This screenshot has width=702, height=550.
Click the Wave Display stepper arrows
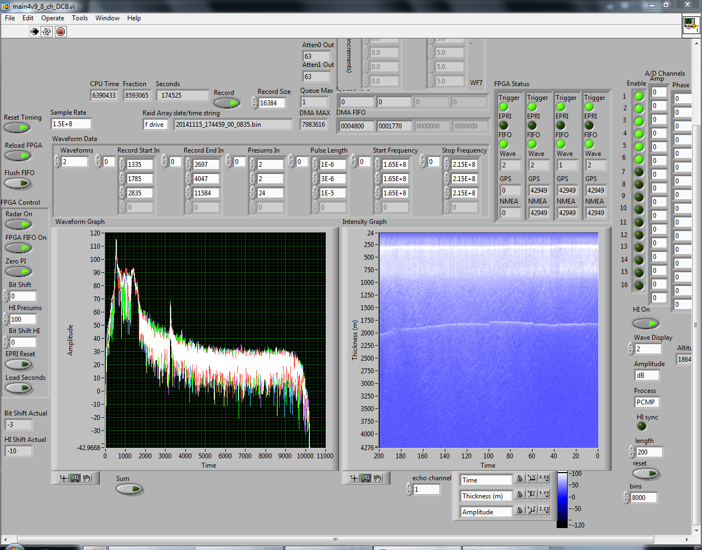tap(631, 349)
